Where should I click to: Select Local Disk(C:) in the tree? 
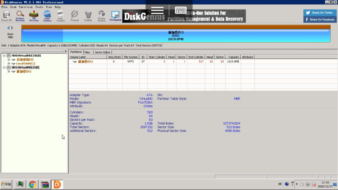(26, 64)
